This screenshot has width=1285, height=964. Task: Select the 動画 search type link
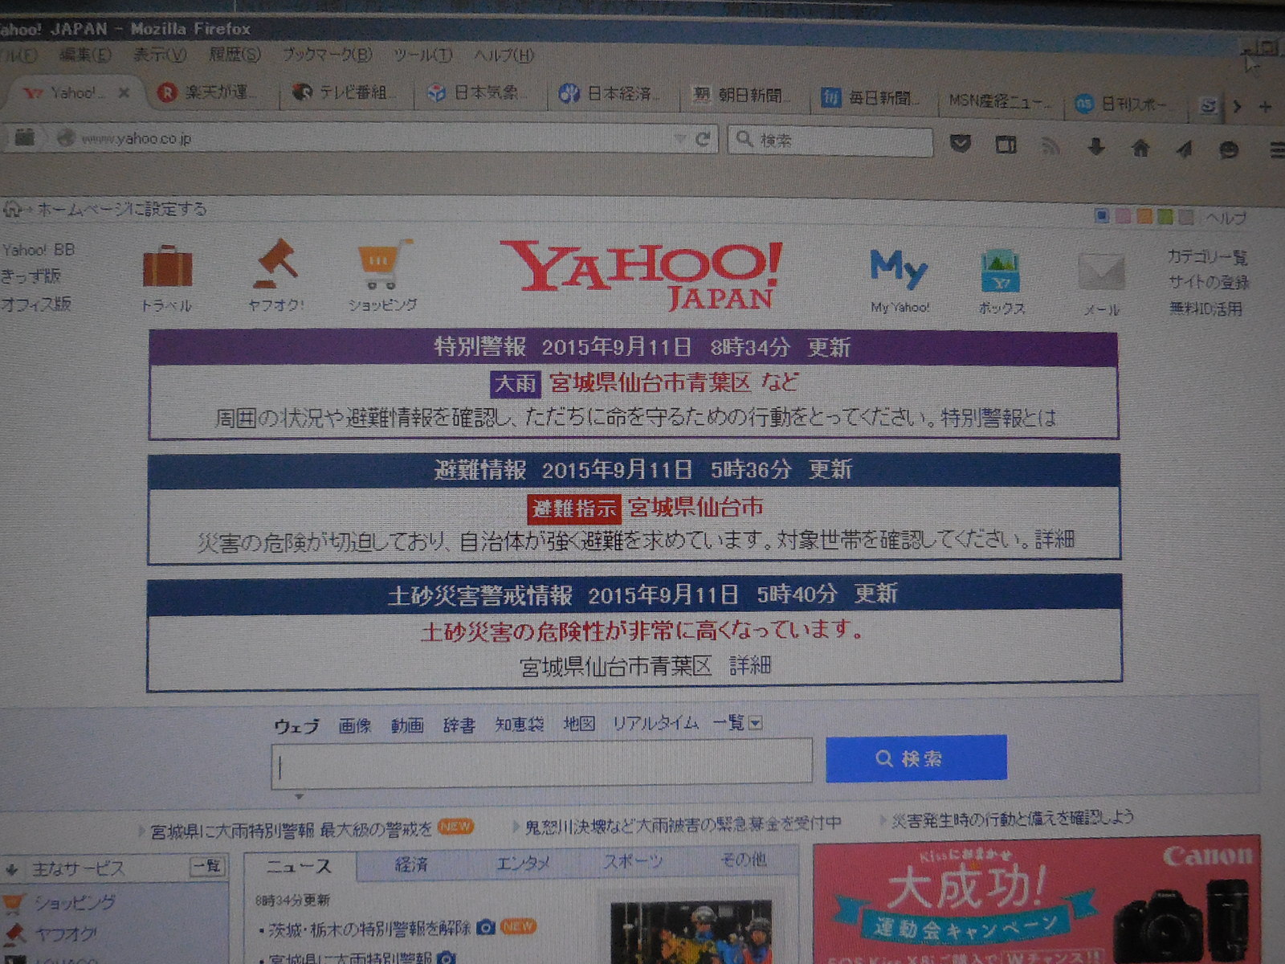click(407, 725)
